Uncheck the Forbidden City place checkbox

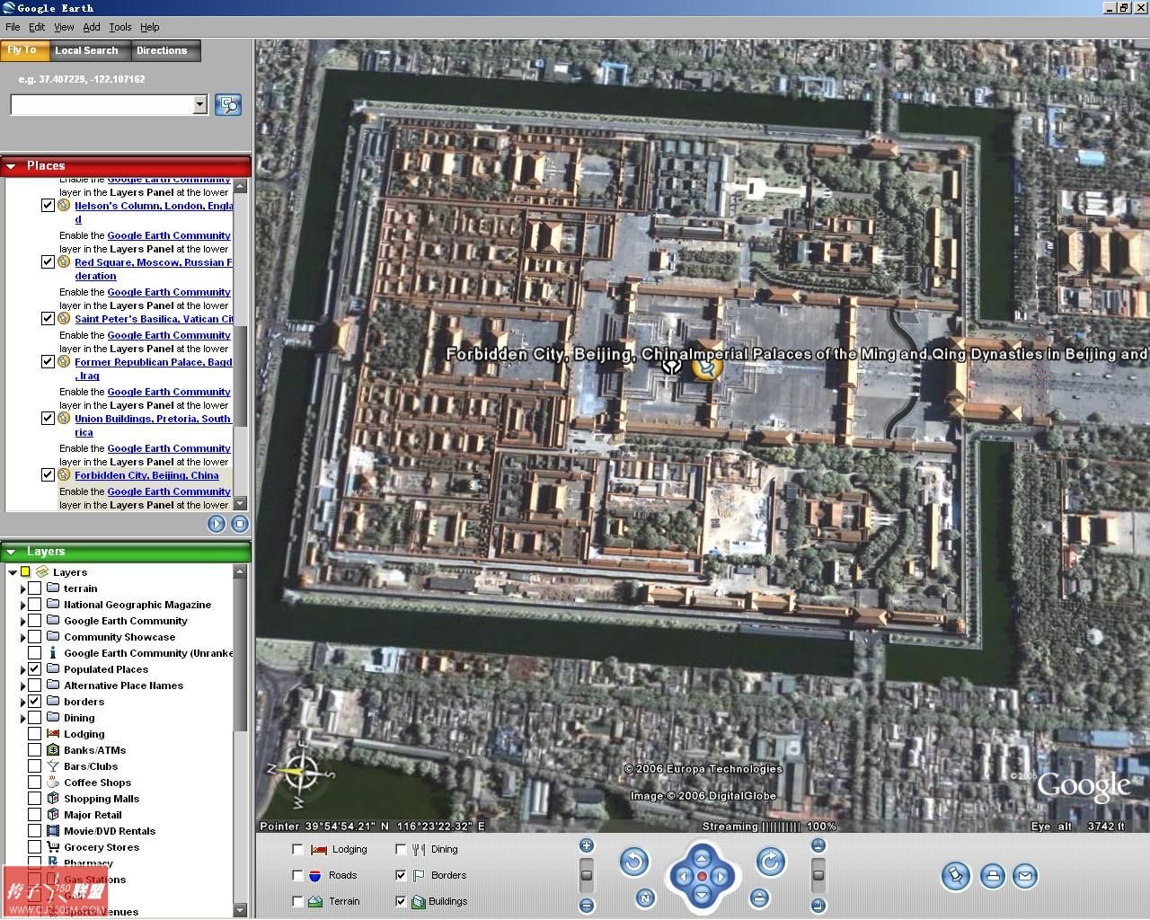48,475
